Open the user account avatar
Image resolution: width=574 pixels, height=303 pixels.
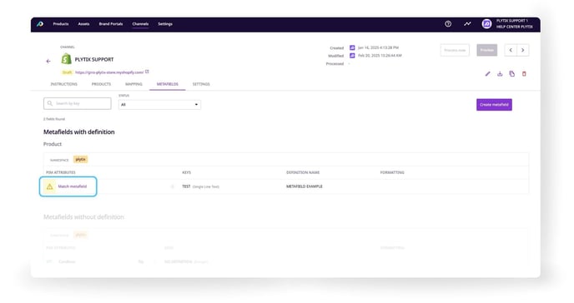point(486,24)
